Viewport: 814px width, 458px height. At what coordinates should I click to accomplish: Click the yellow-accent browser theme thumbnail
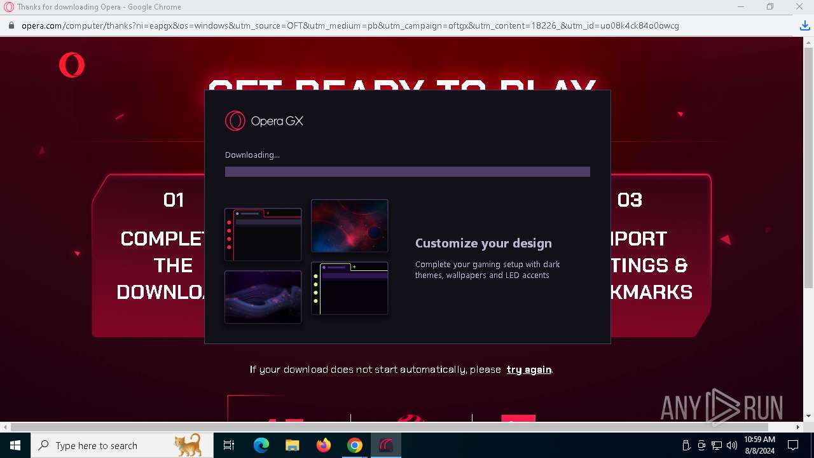coord(350,288)
